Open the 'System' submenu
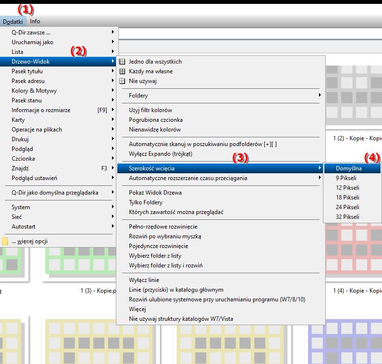 (x=59, y=207)
